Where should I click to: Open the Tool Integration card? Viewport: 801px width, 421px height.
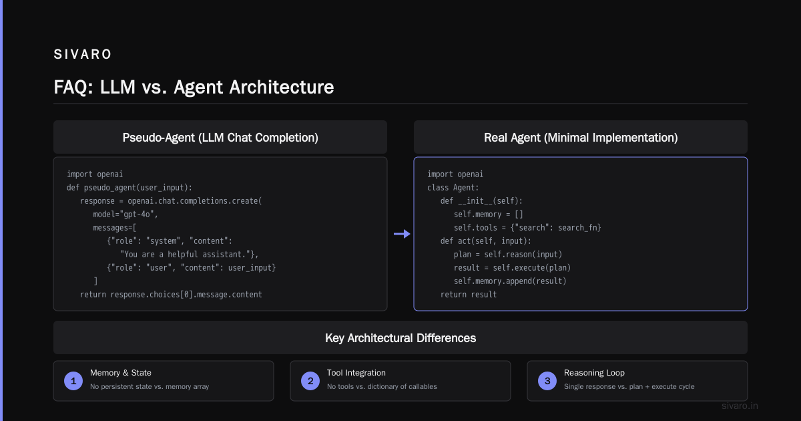[400, 381]
